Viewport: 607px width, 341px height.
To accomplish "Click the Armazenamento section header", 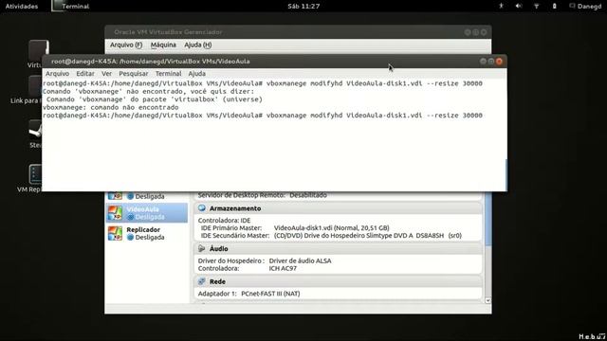I will (x=338, y=208).
